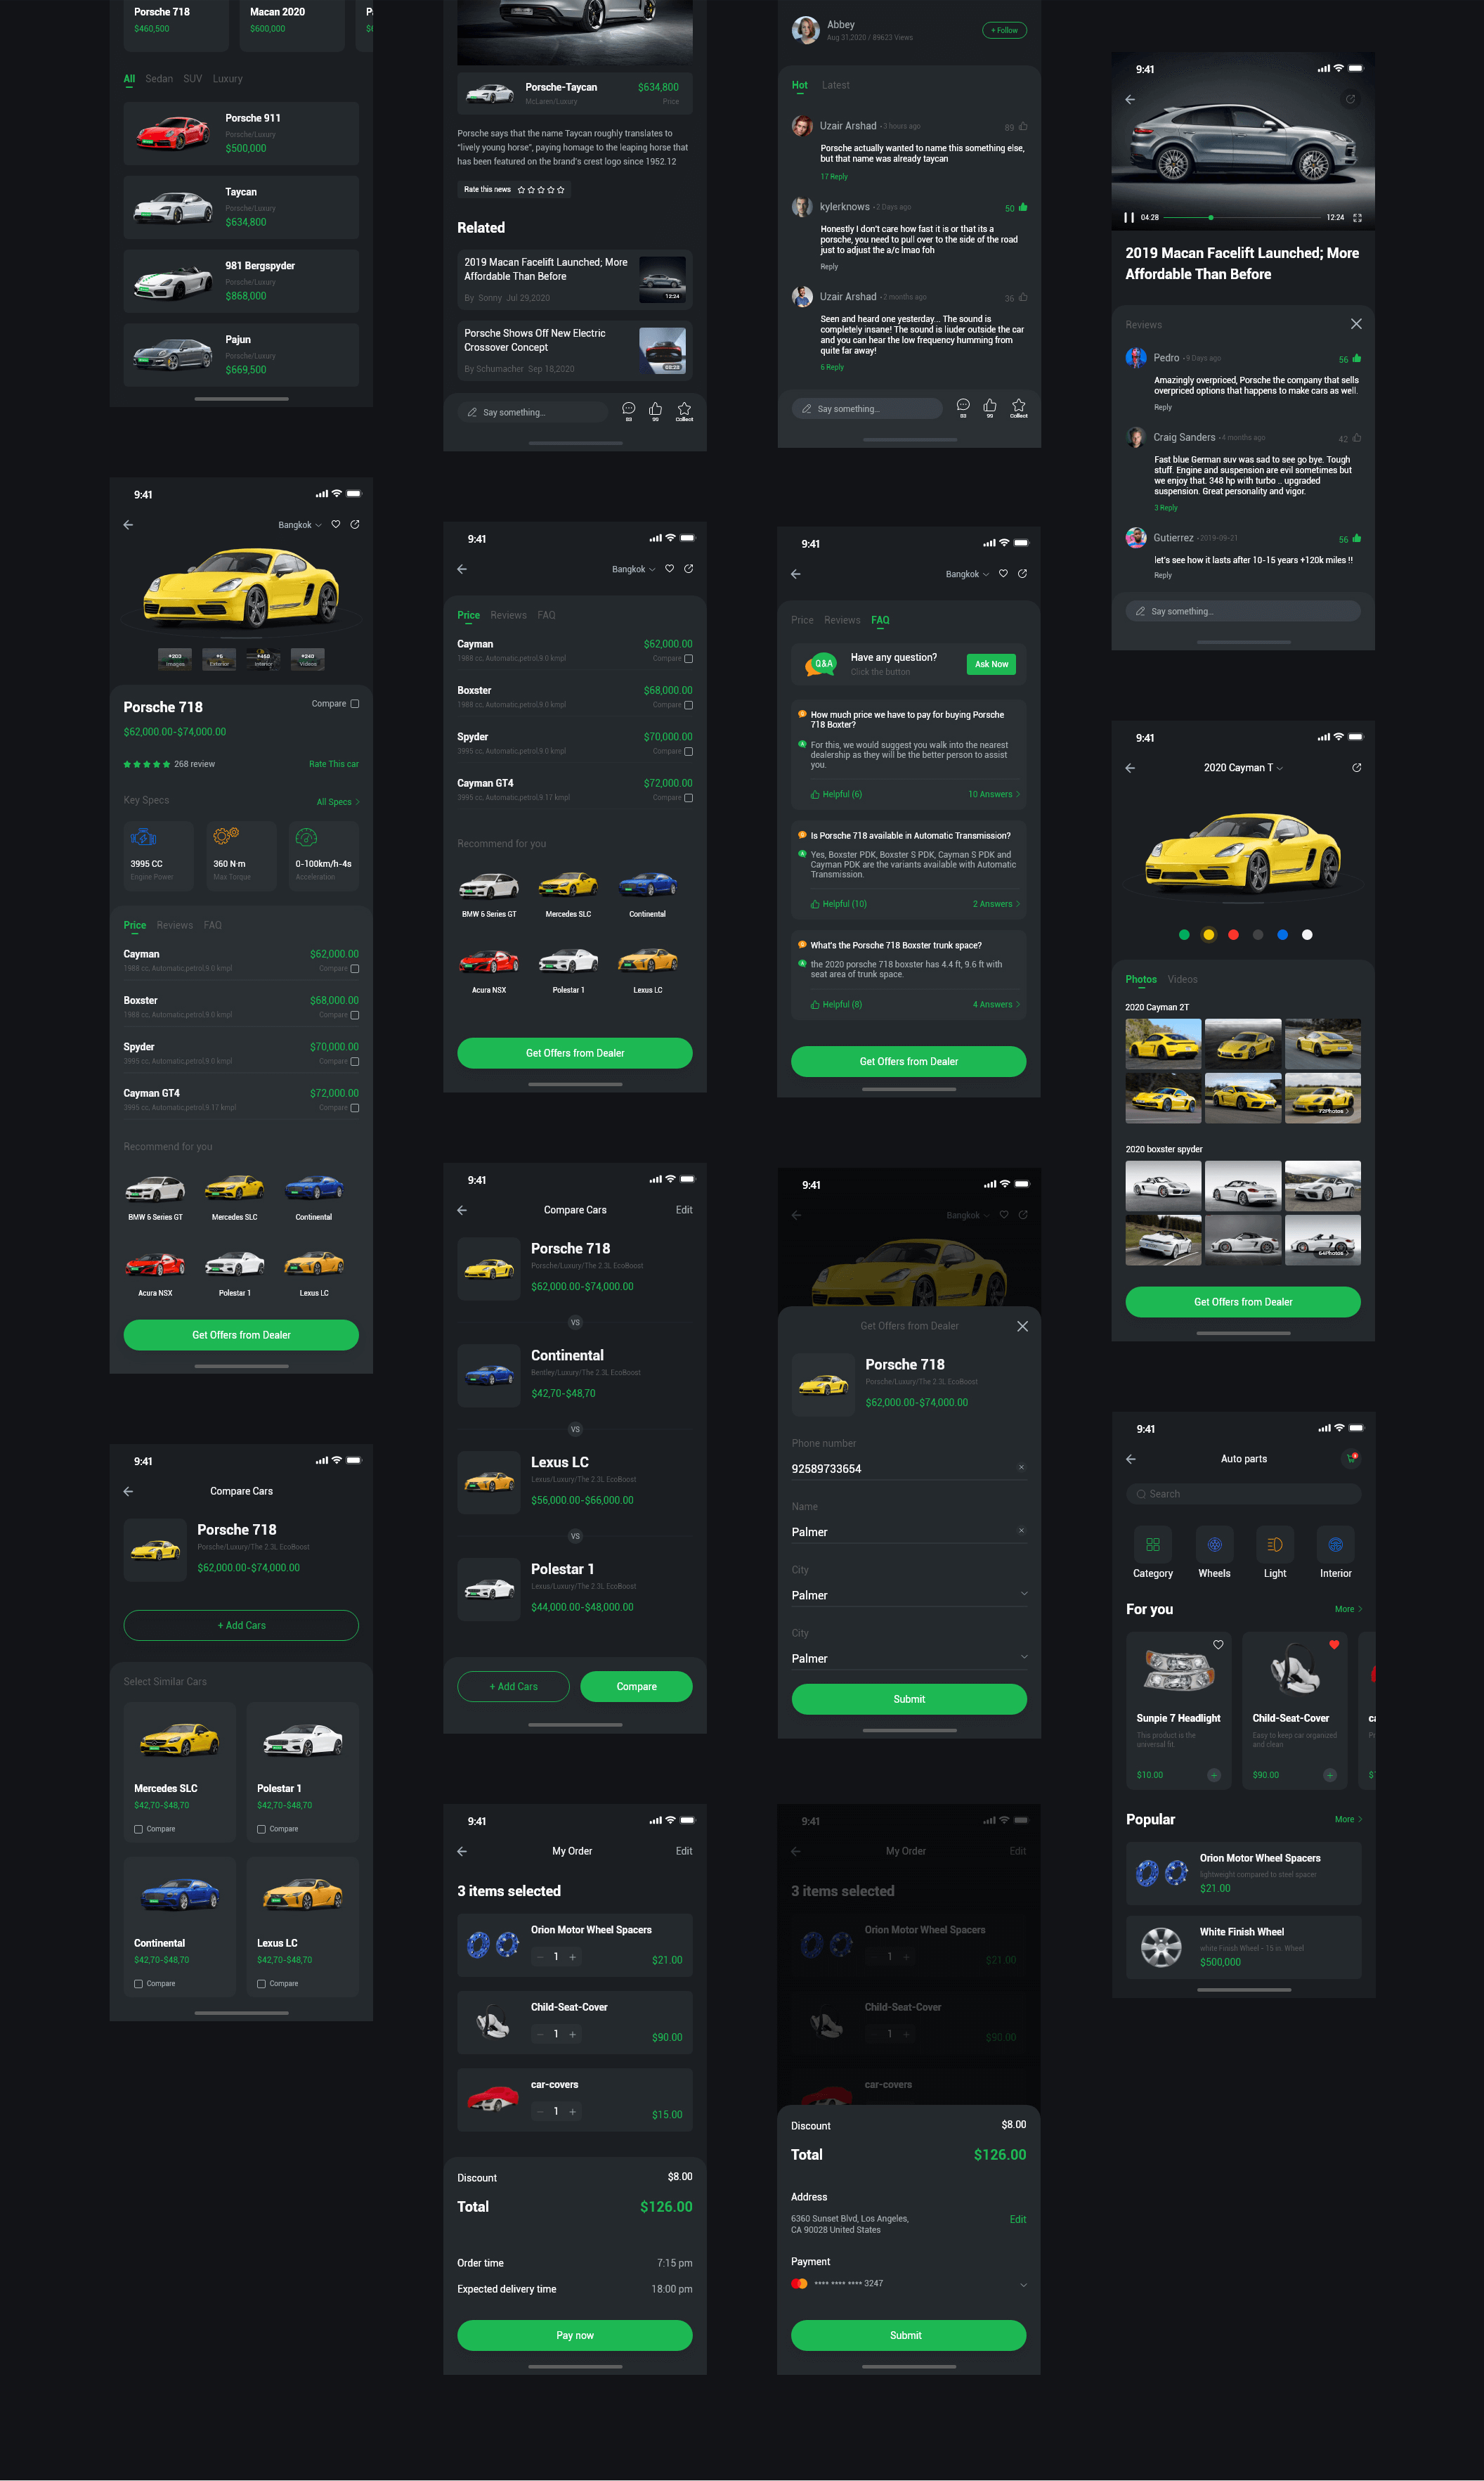The image size is (1484, 2481).
Task: Select blue color dot for Cayman T
Action: pos(1282,934)
